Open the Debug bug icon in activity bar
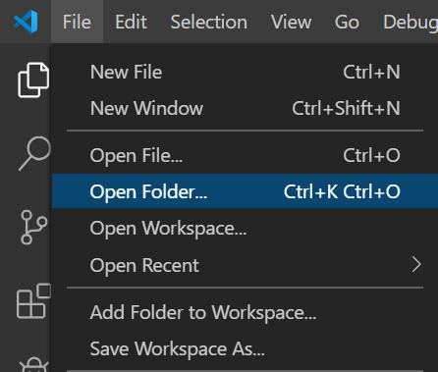This screenshot has width=438, height=372. tap(33, 364)
